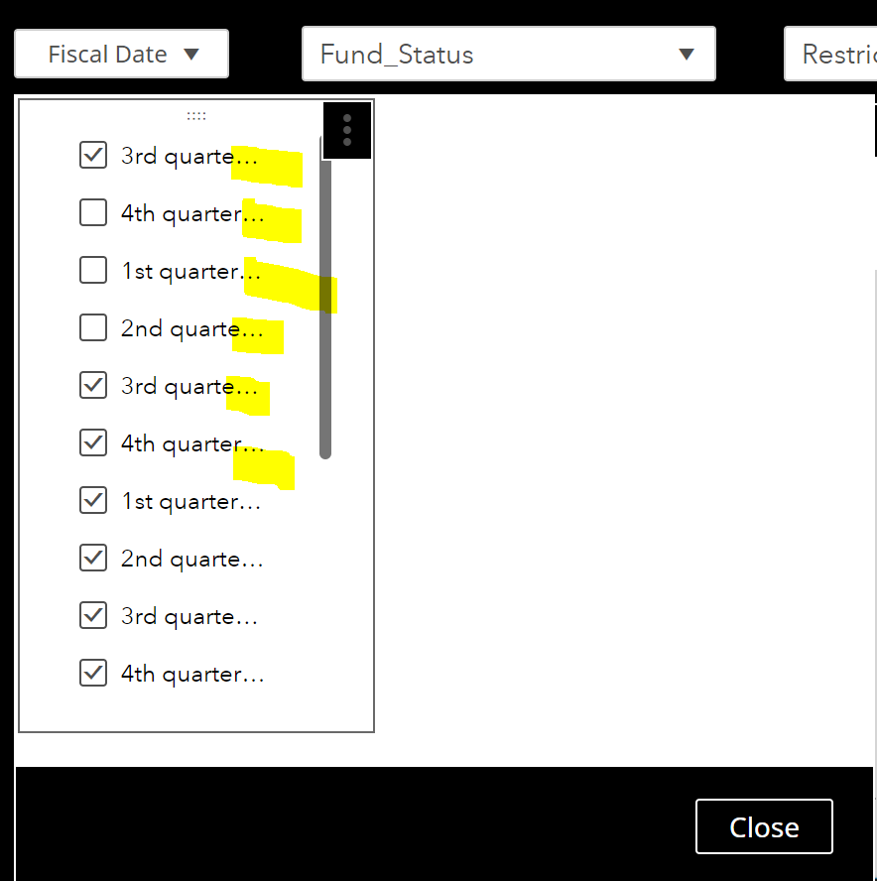This screenshot has height=881, width=877.
Task: Disable the checked 4th quarter sixth item
Action: click(92, 442)
